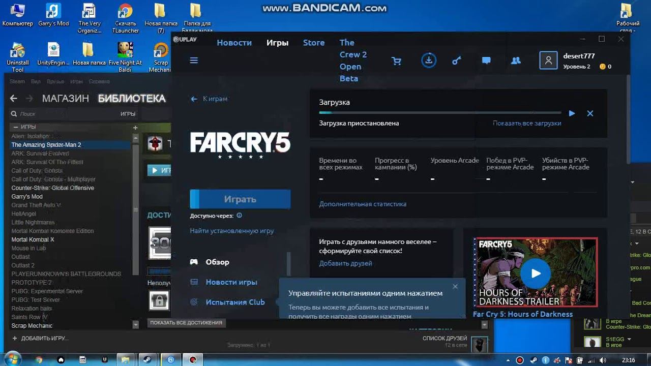Click the Bandicam taskbar button
Screen dimensions: 651x366
[x=193, y=359]
